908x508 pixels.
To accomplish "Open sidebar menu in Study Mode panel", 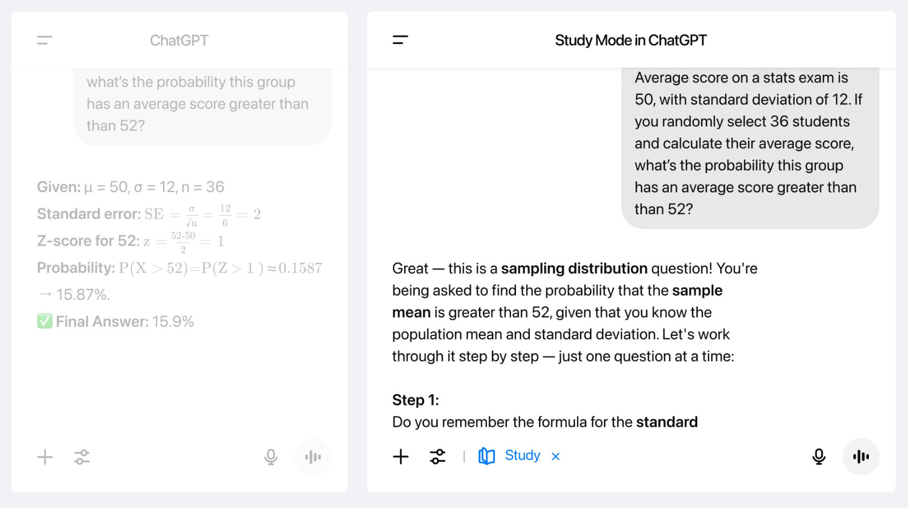I will (400, 40).
